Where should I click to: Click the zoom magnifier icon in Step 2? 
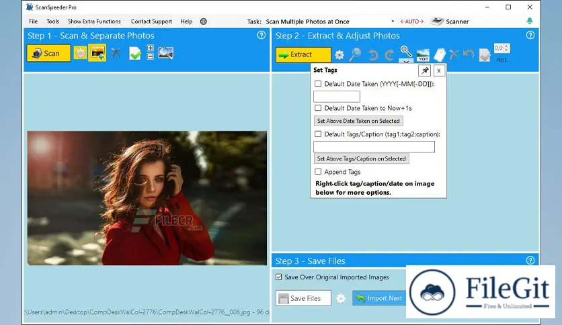tap(355, 54)
